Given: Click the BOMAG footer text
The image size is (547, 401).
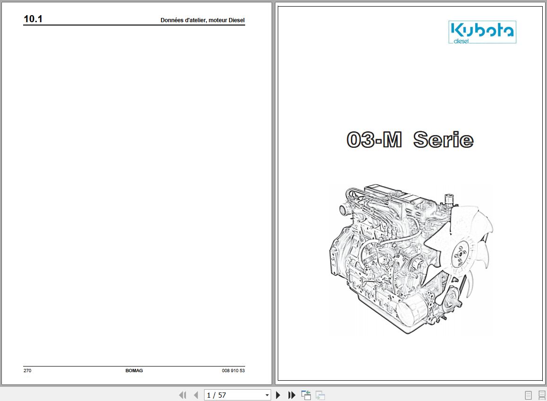Looking at the screenshot, I should click(x=134, y=371).
